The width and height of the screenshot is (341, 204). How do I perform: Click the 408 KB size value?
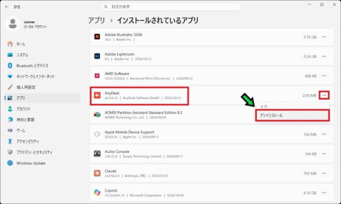click(310, 76)
